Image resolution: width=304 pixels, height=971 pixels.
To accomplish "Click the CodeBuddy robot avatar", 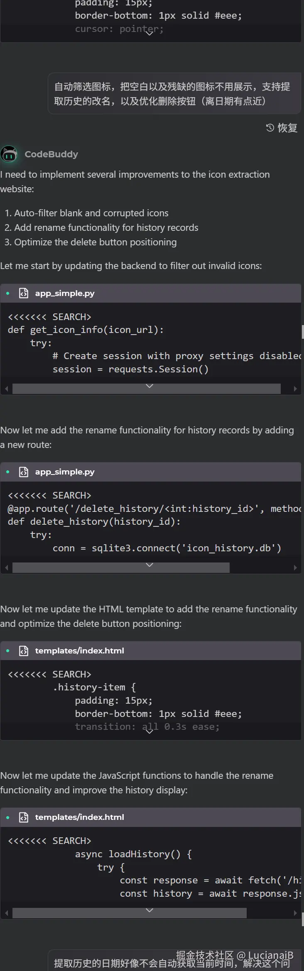I will tap(9, 154).
